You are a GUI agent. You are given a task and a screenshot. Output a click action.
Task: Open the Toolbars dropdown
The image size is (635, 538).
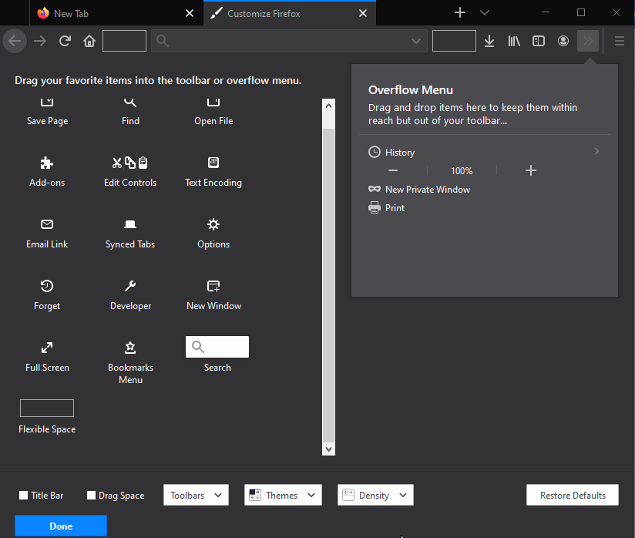coord(196,495)
